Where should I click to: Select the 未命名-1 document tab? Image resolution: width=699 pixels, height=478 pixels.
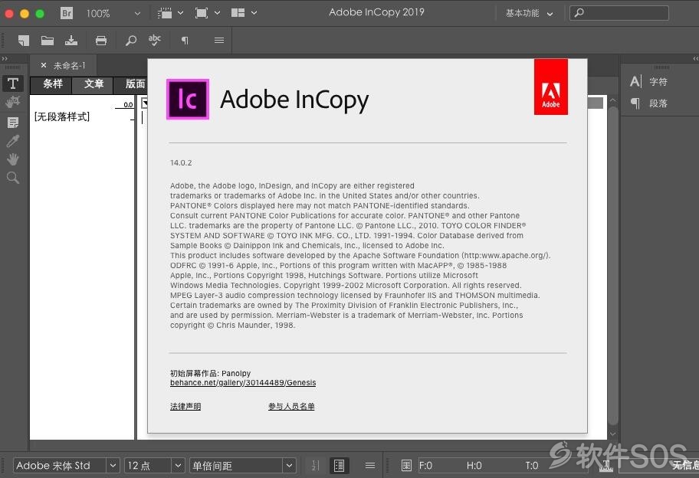point(69,65)
